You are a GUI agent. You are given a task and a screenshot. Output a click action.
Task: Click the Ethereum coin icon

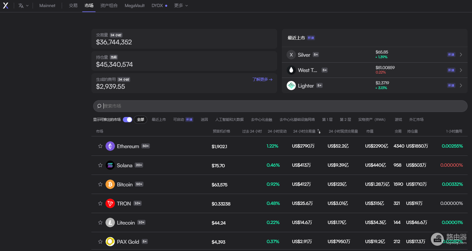pyautogui.click(x=110, y=146)
